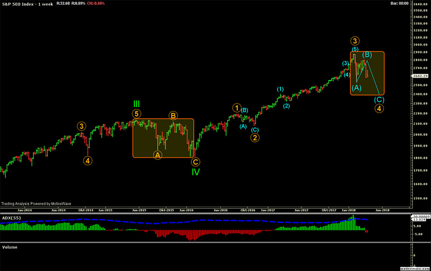431x271 pixels.
Task: Click the Jan-2016 date on time axis
Action: [187, 210]
